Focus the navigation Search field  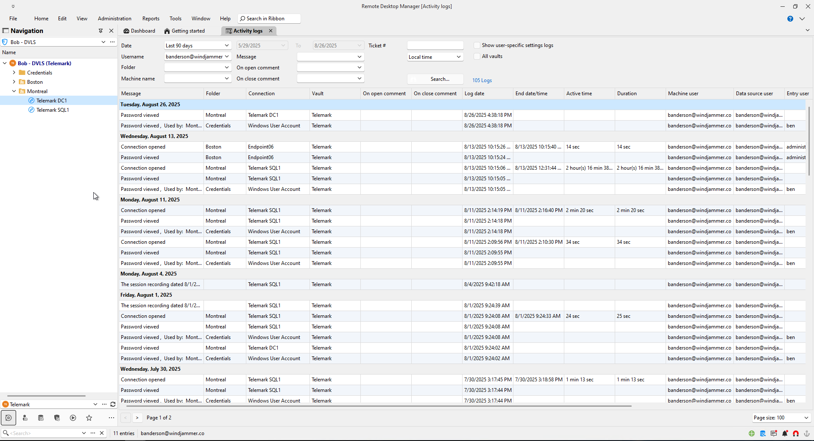pos(45,433)
